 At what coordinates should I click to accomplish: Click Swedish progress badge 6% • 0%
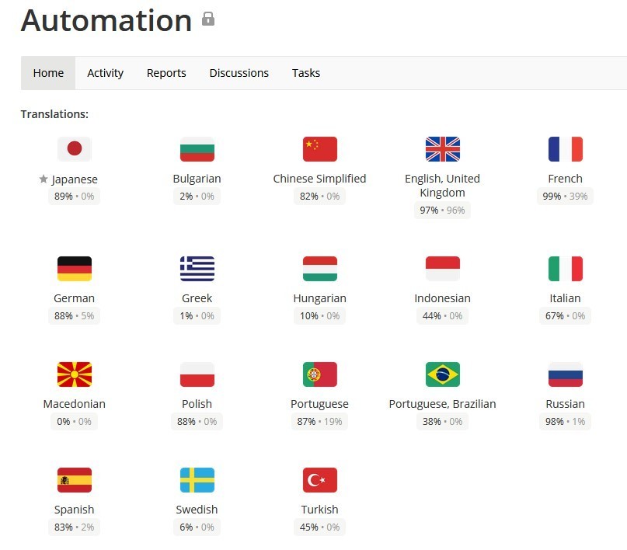pyautogui.click(x=197, y=527)
